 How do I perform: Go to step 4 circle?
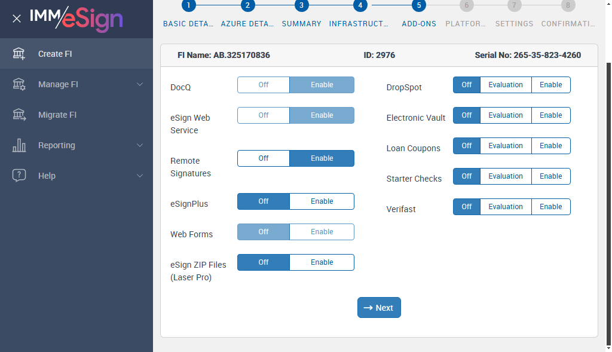tap(360, 5)
